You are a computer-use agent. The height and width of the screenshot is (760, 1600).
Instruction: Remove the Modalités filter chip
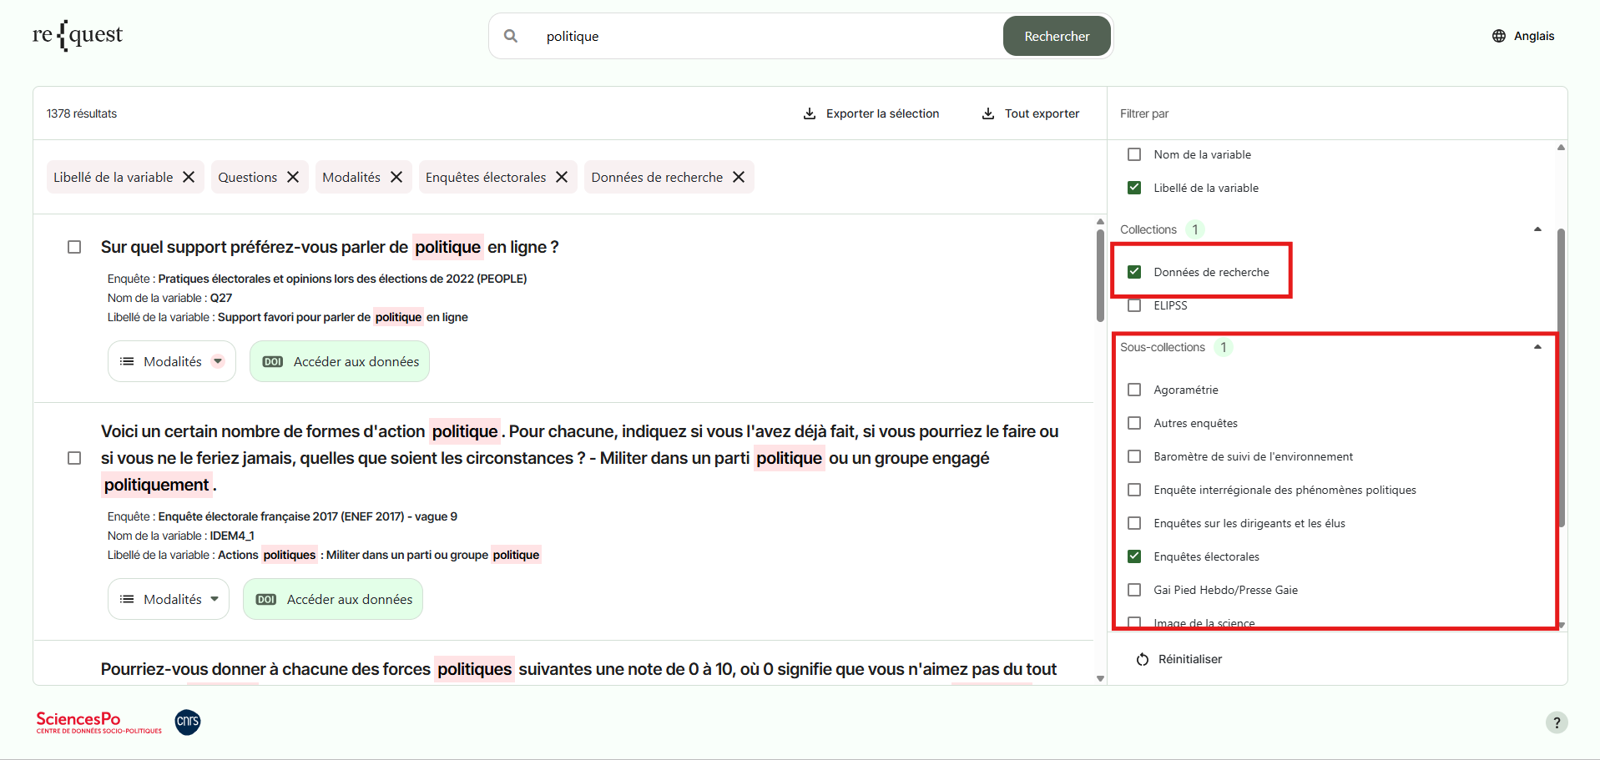[x=396, y=177]
